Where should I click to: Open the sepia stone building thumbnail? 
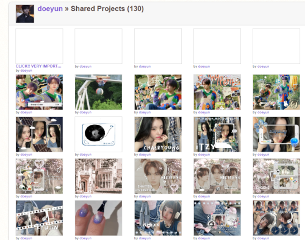tap(98, 176)
